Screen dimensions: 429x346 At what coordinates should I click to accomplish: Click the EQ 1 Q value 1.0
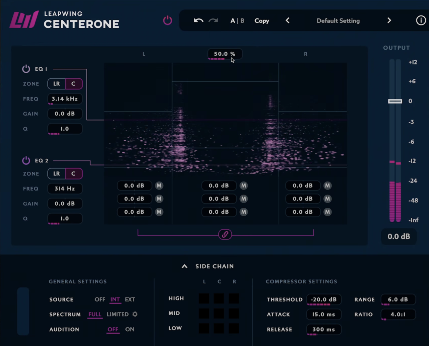[65, 129]
